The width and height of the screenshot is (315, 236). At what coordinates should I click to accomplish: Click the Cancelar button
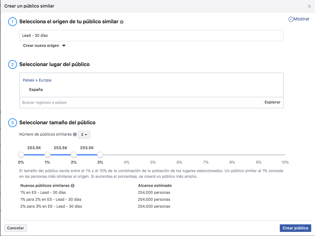coord(15,228)
